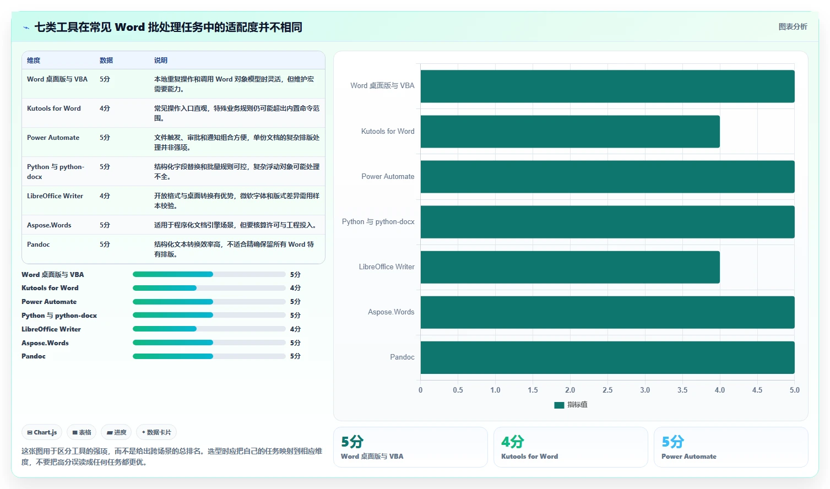Click the Power Automate chart bar

coord(607,177)
